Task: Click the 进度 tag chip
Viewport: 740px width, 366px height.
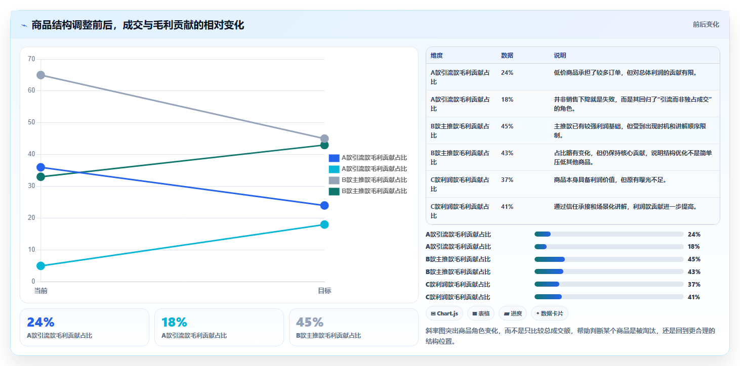Action: [x=513, y=313]
